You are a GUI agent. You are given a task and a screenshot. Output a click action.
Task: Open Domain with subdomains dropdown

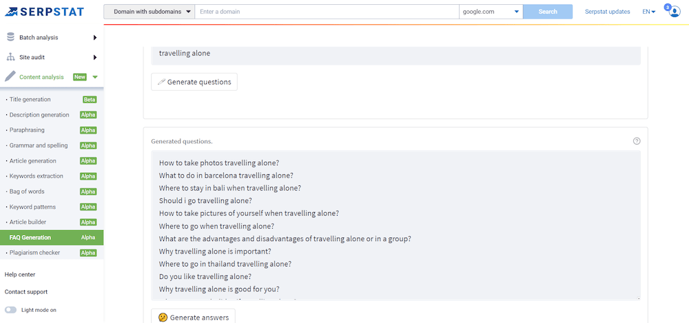pos(149,12)
